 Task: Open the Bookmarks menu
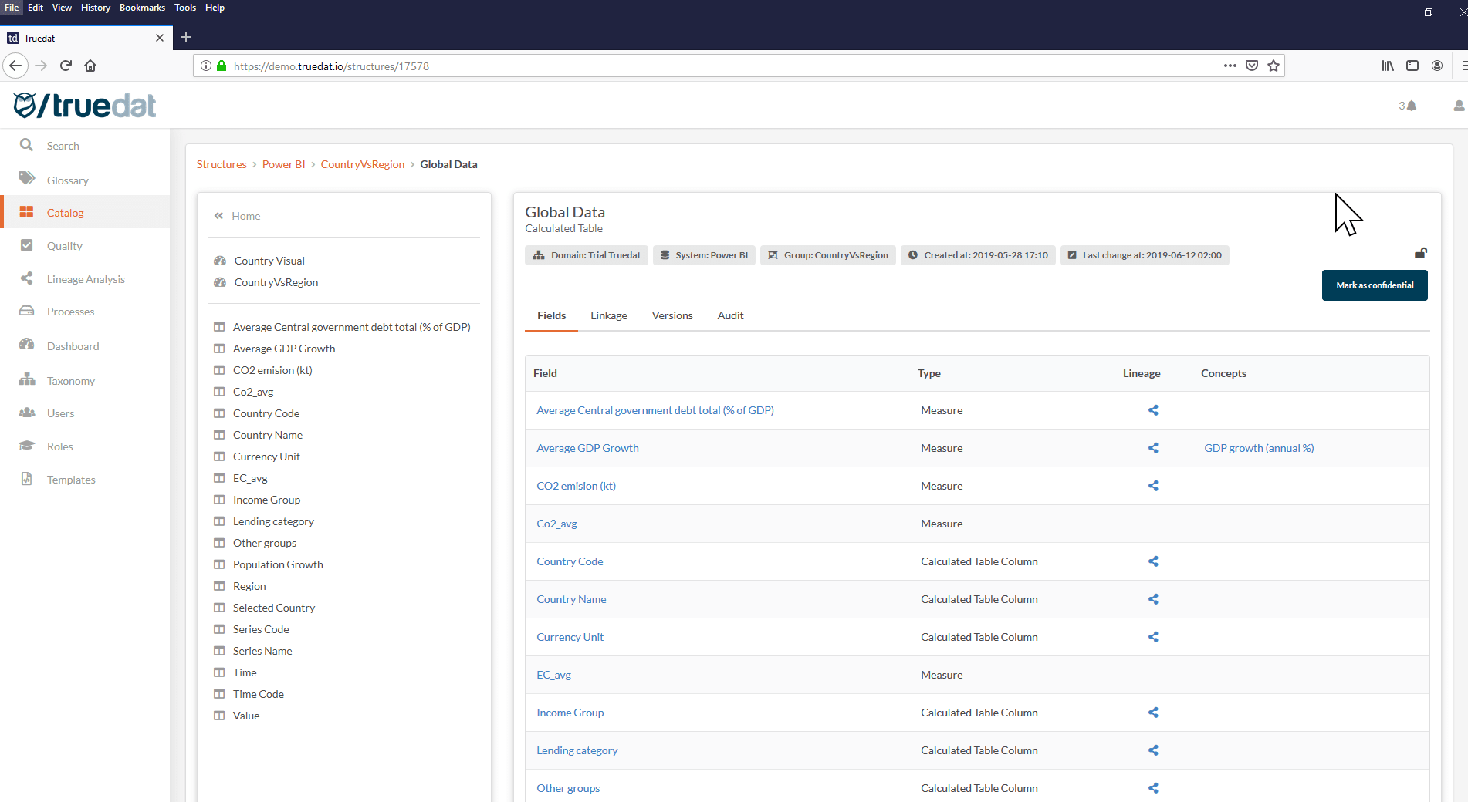[x=142, y=8]
